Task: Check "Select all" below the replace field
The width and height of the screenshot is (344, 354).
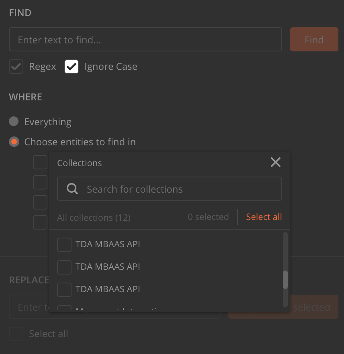Action: pyautogui.click(x=16, y=334)
